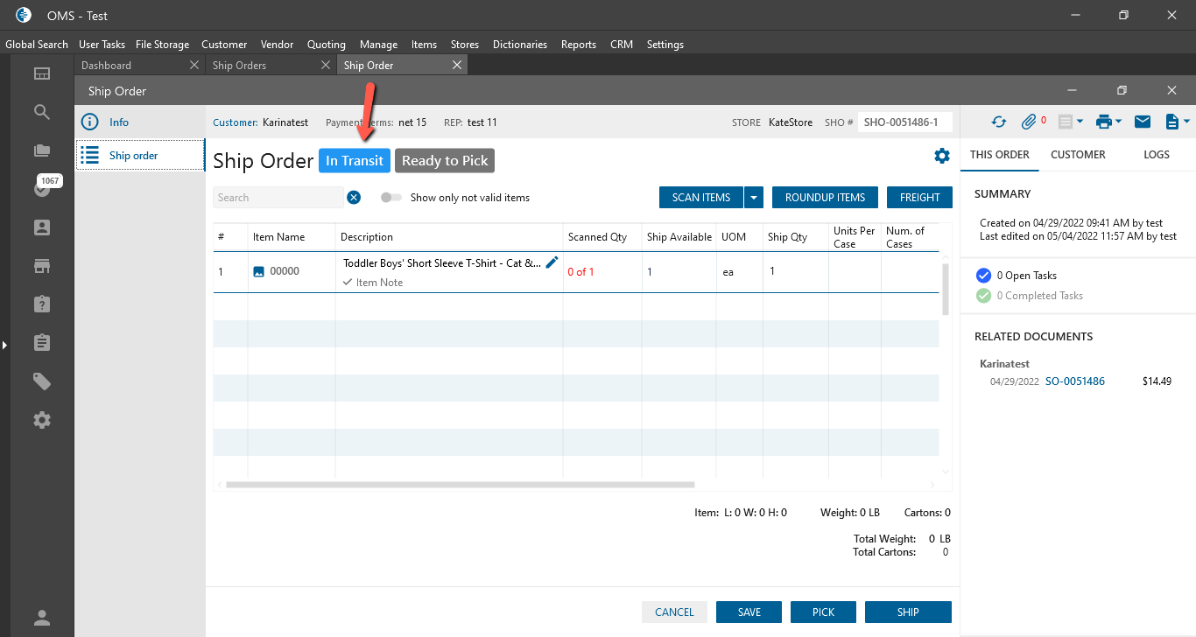The height and width of the screenshot is (637, 1196).
Task: Toggle Show only not valid items
Action: coord(391,198)
